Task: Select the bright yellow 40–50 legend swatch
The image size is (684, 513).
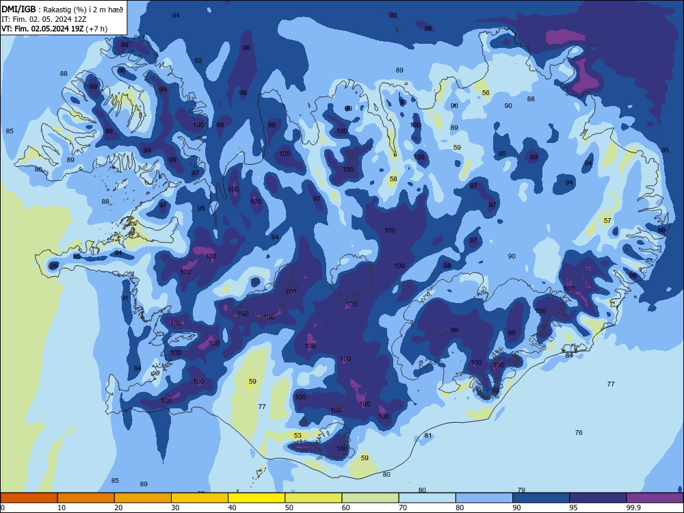Action: point(256,498)
